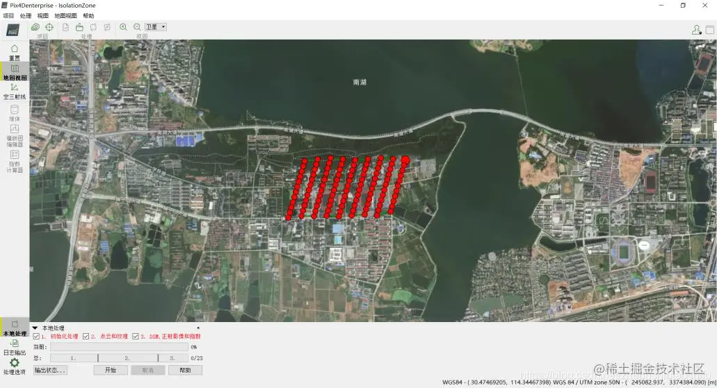The width and height of the screenshot is (717, 388).
Task: Click the 帮助 button in processing panel
Action: [x=185, y=370]
